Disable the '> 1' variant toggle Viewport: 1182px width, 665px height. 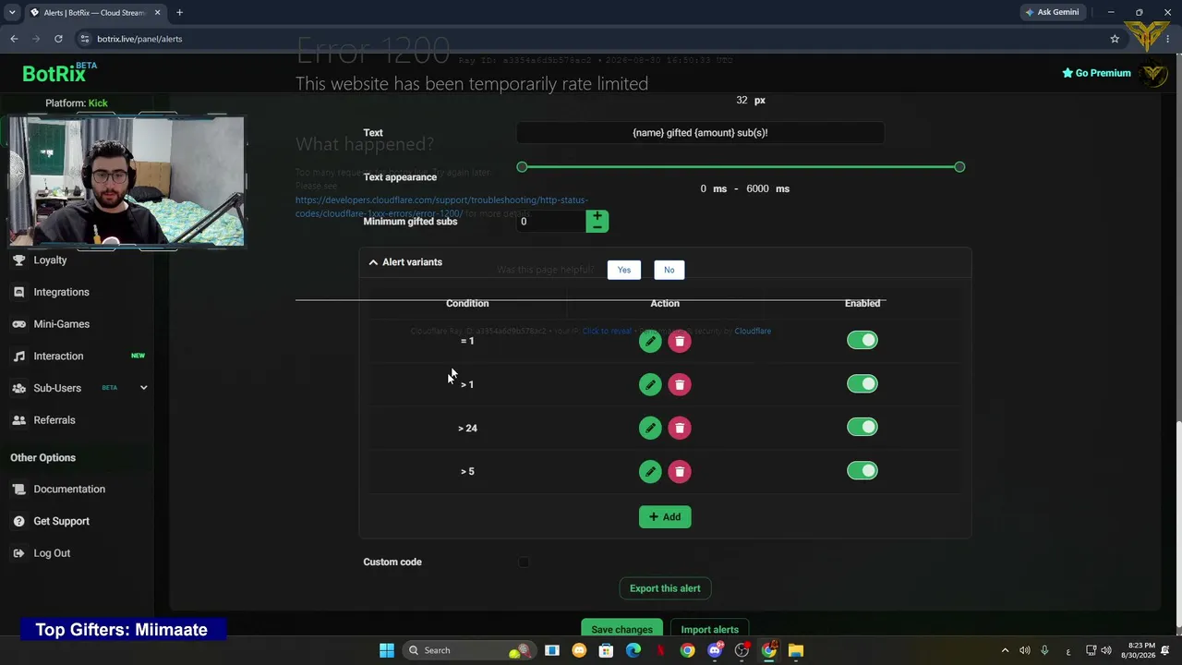(862, 384)
